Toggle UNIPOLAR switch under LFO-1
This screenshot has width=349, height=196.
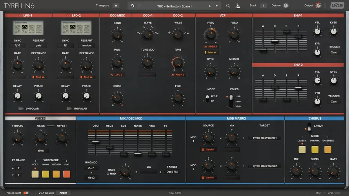(21, 109)
